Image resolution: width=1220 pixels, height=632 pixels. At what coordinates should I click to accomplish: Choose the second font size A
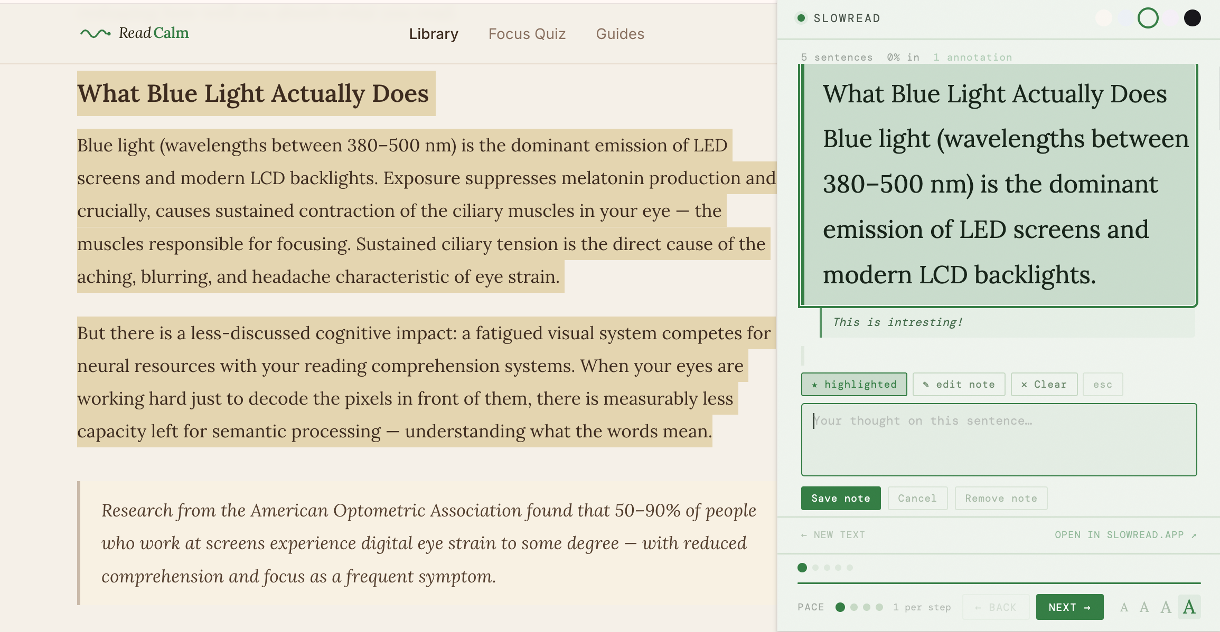click(1144, 607)
